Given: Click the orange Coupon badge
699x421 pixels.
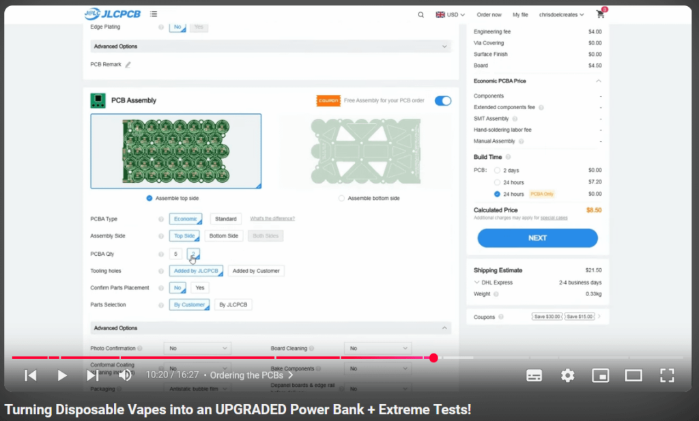Looking at the screenshot, I should (x=328, y=101).
